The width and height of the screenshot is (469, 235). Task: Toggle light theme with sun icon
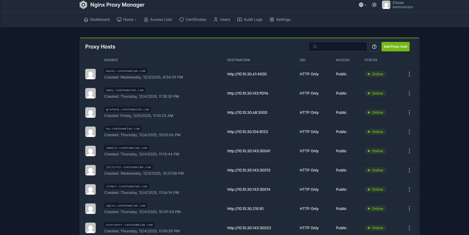[x=374, y=5]
